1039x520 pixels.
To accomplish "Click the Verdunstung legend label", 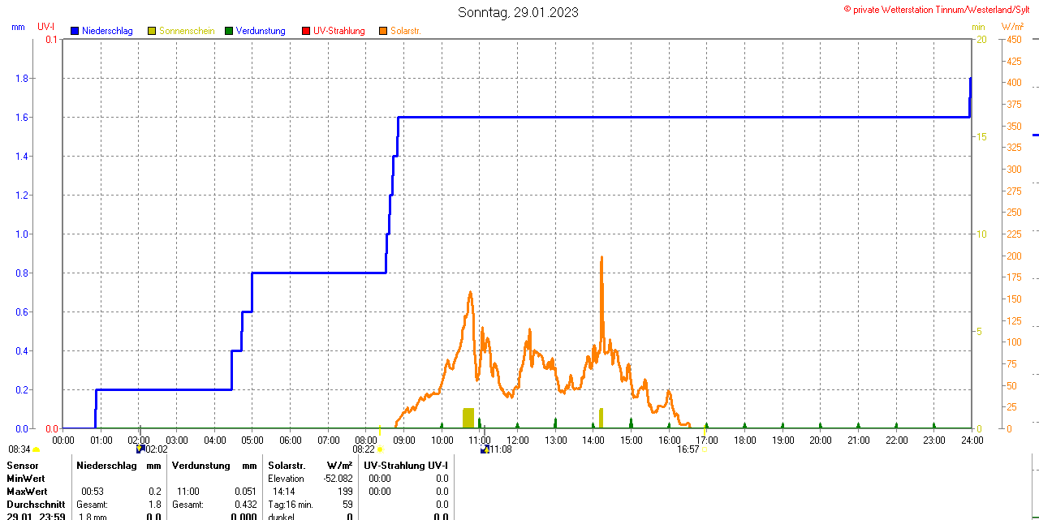I will click(x=261, y=31).
